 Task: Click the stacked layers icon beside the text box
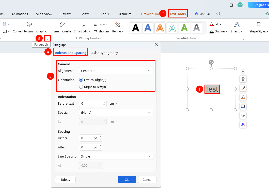pos(243,79)
